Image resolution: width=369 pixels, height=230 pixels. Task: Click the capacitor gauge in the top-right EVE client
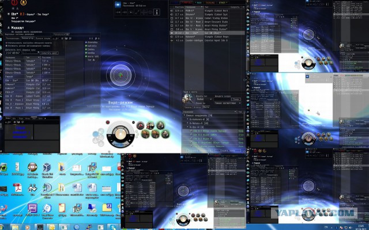coord(308,63)
